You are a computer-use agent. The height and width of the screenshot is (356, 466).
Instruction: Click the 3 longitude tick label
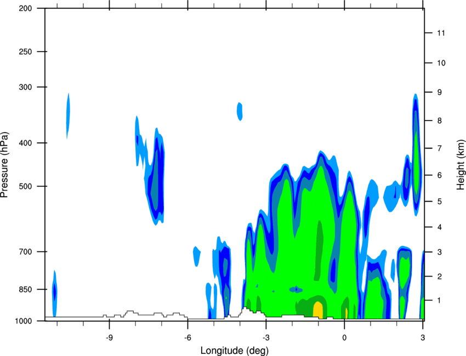tap(423, 337)
